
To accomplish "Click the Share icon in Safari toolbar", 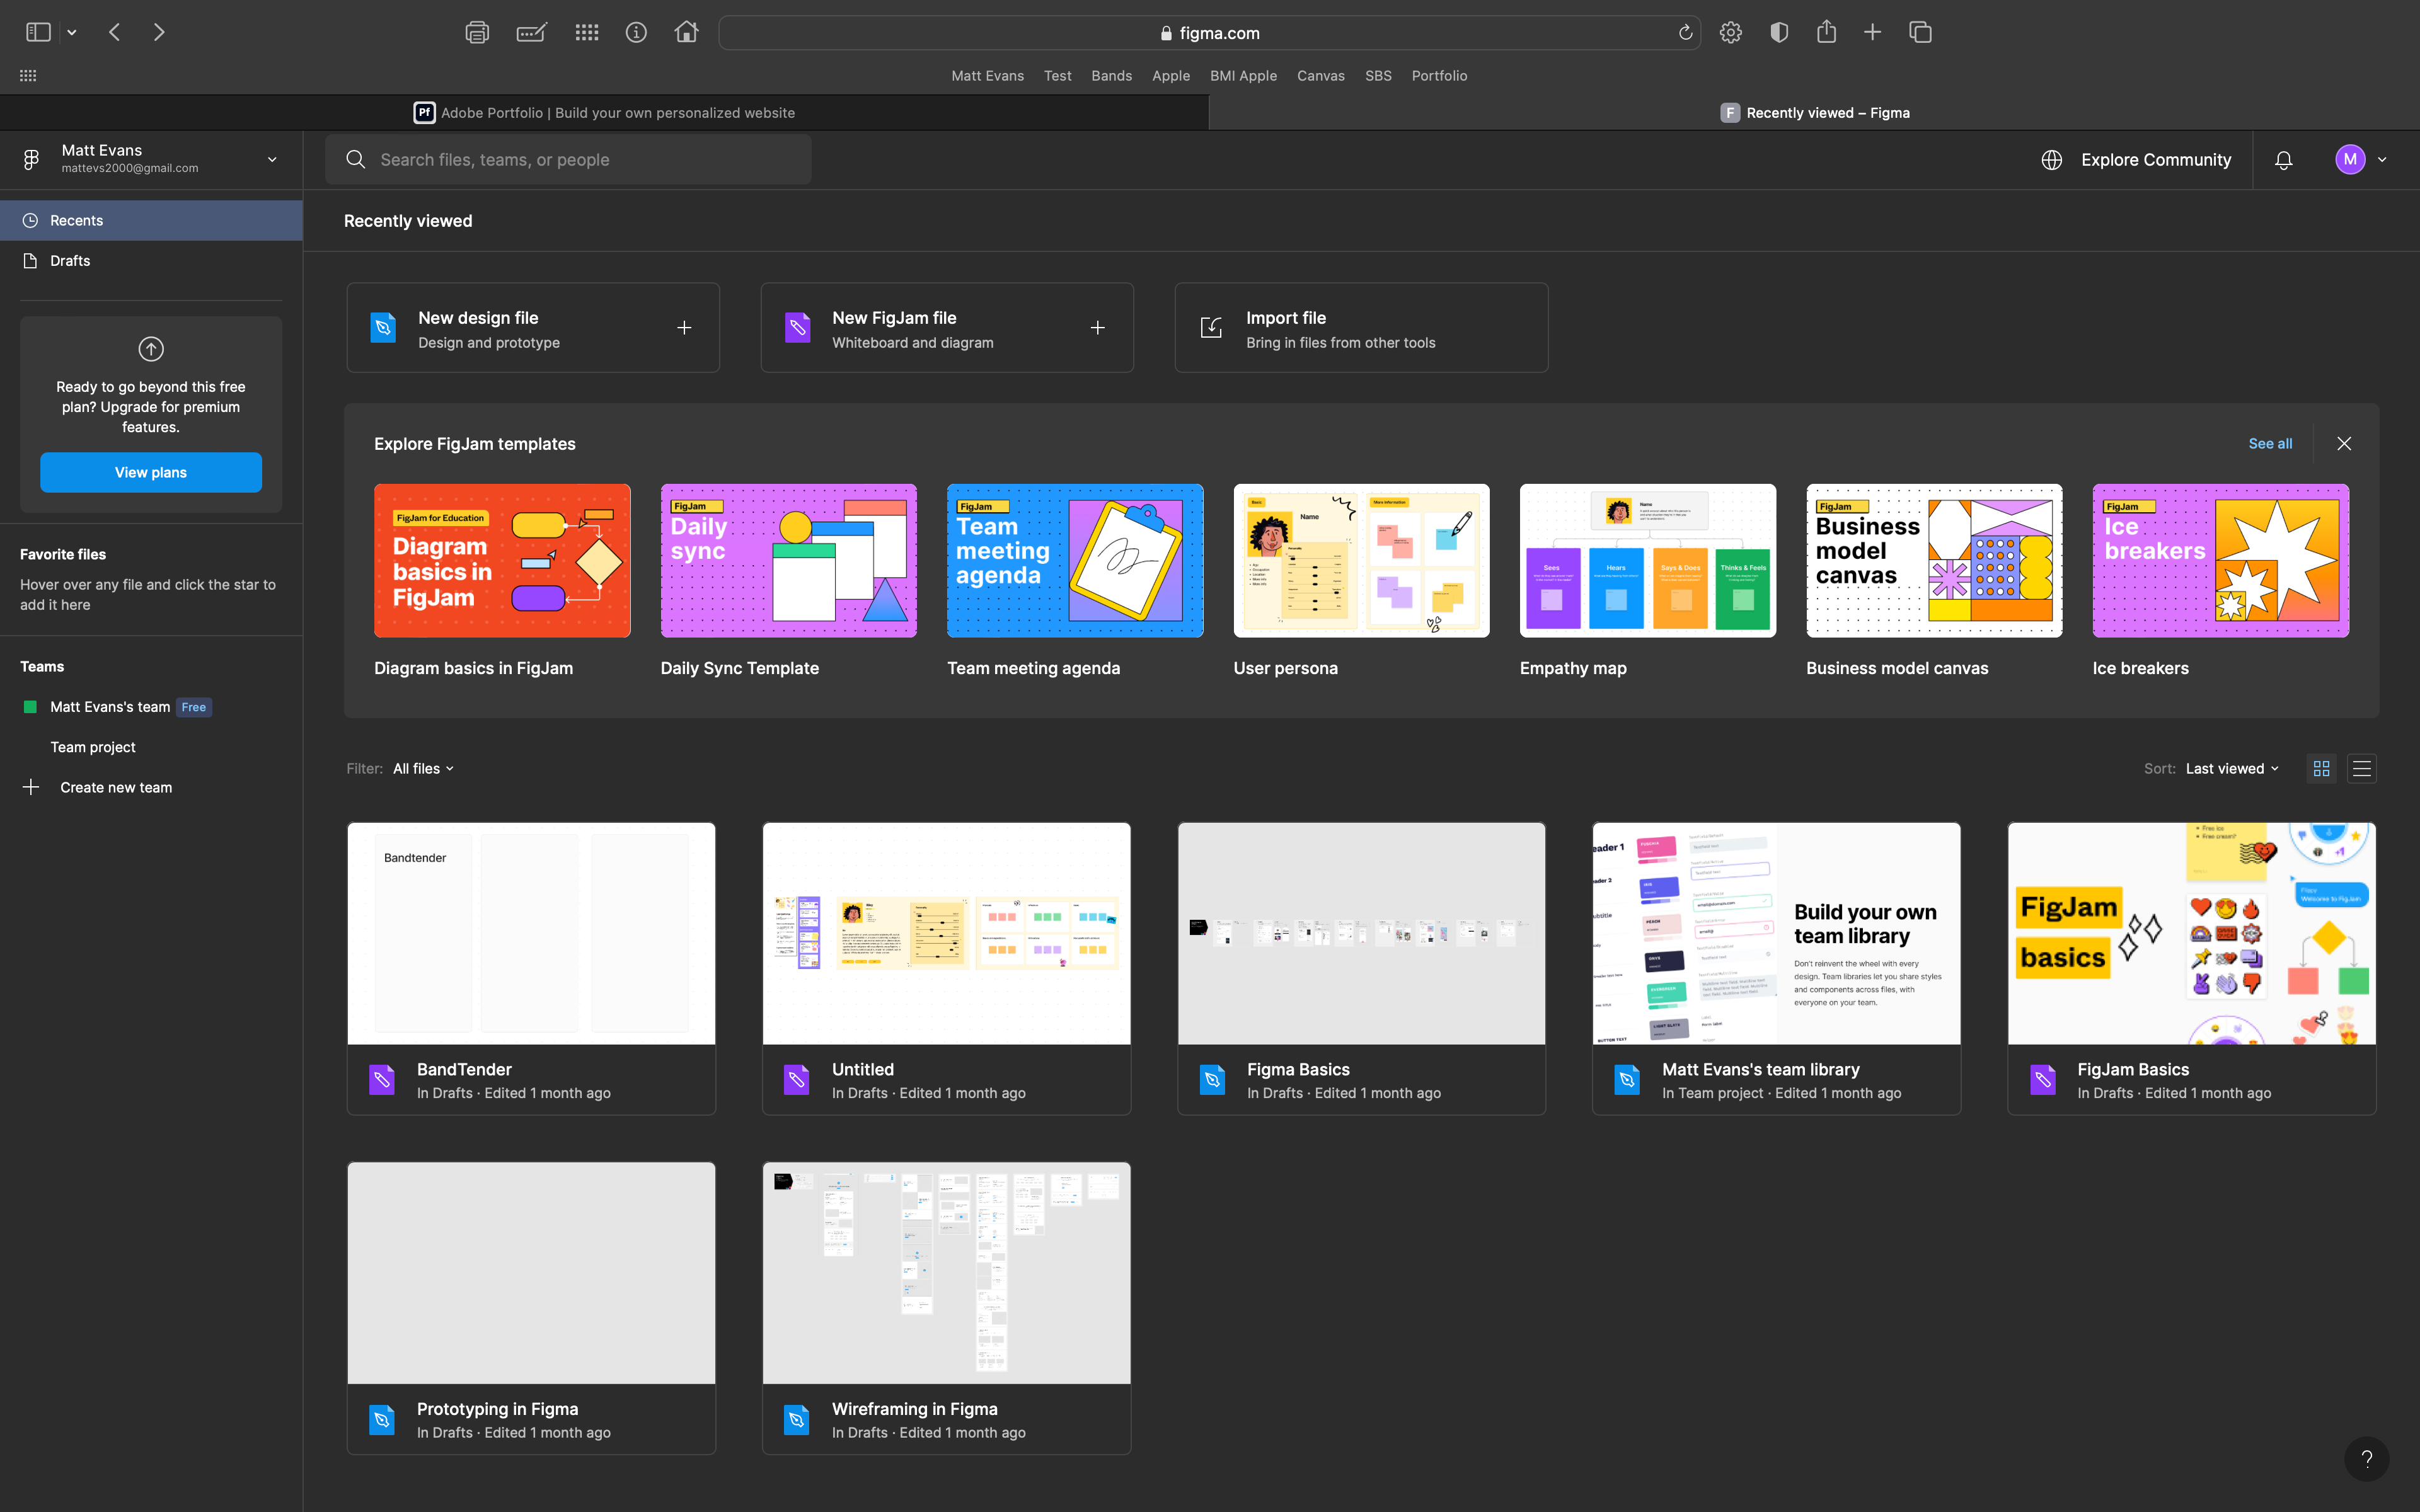I will pos(1826,31).
